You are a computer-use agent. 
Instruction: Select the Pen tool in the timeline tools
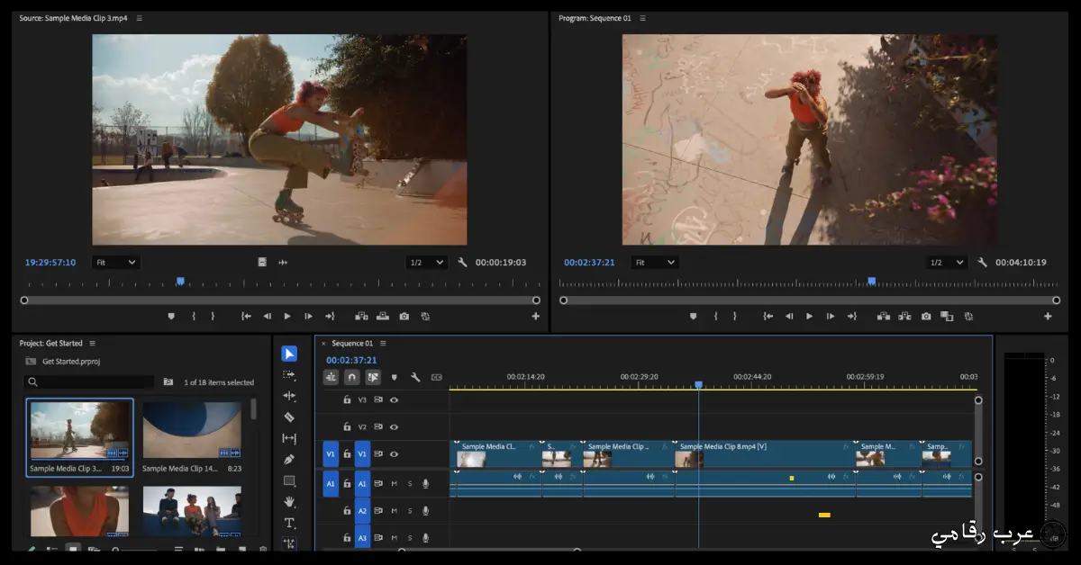pos(289,458)
